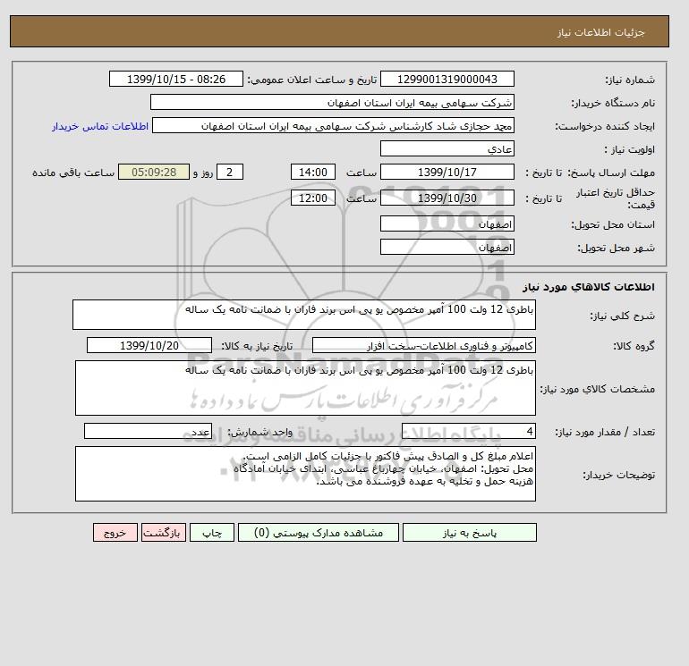This screenshot has width=689, height=666.
Task: Click the اولویت نیاز field showing عادی
Action: 447,148
